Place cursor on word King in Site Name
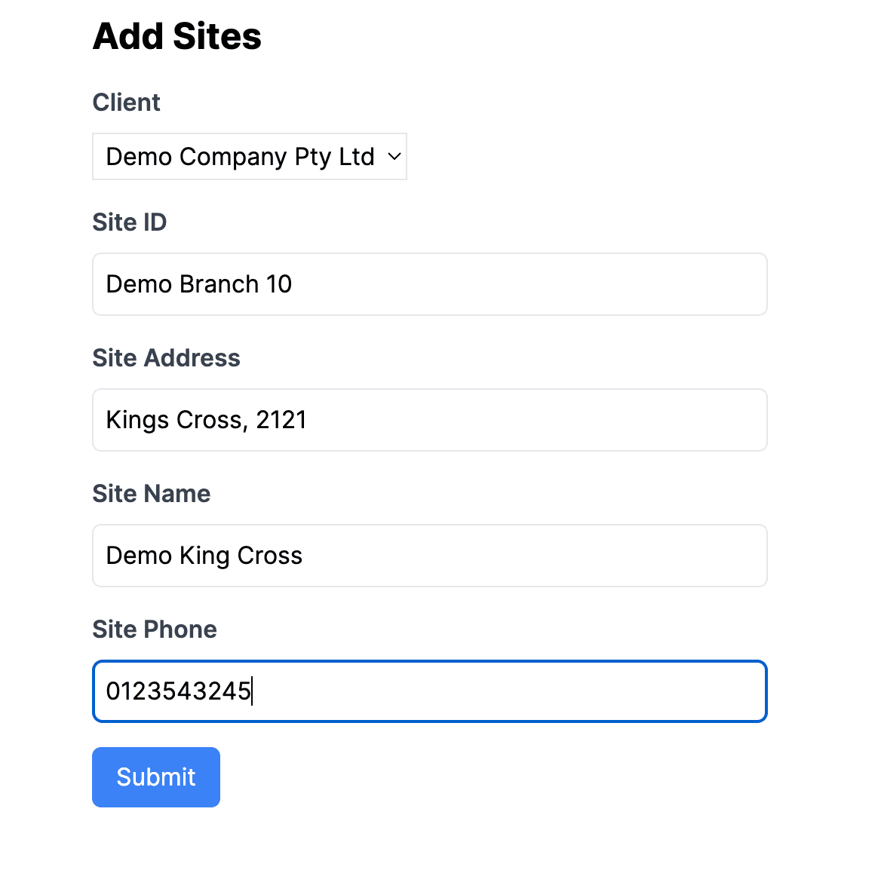 (204, 556)
